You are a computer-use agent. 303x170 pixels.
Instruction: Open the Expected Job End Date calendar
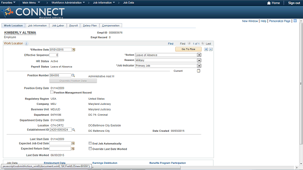click(73, 144)
